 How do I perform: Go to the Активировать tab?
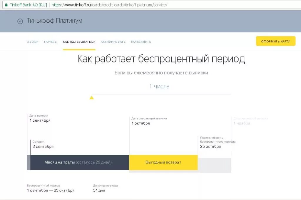(x=113, y=42)
